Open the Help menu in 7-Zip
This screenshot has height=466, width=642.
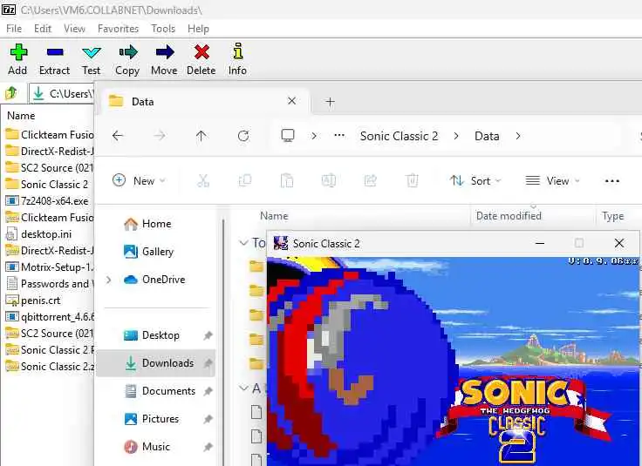click(x=198, y=29)
